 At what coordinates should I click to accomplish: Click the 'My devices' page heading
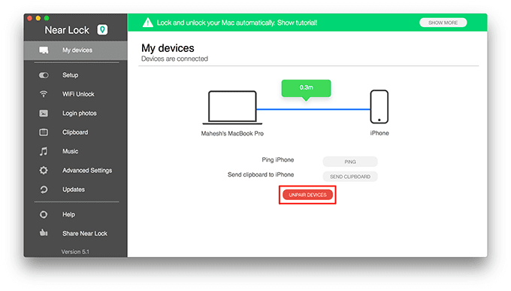[x=168, y=48]
